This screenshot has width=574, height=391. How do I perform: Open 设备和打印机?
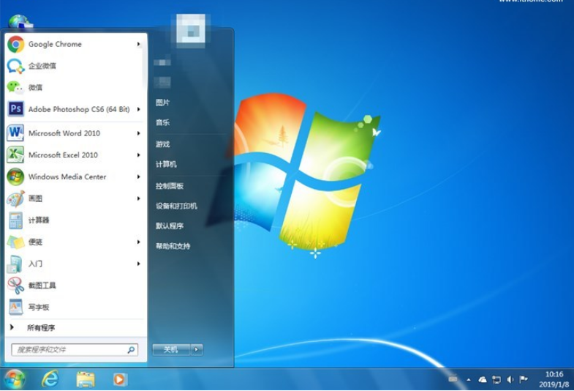point(176,206)
